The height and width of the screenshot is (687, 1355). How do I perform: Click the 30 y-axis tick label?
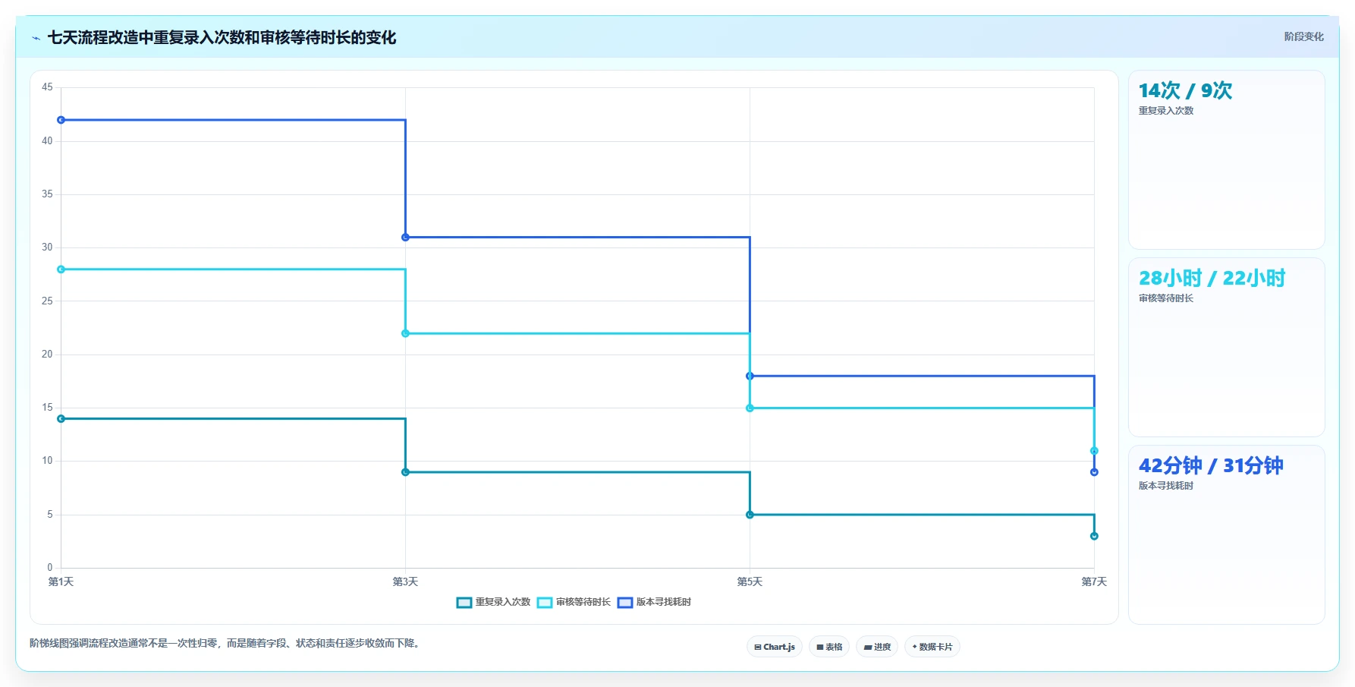(x=47, y=247)
